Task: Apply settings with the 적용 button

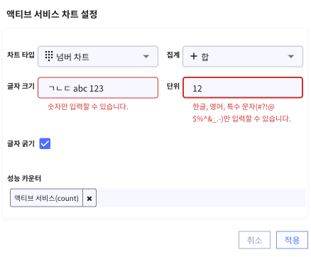Action: 292,240
